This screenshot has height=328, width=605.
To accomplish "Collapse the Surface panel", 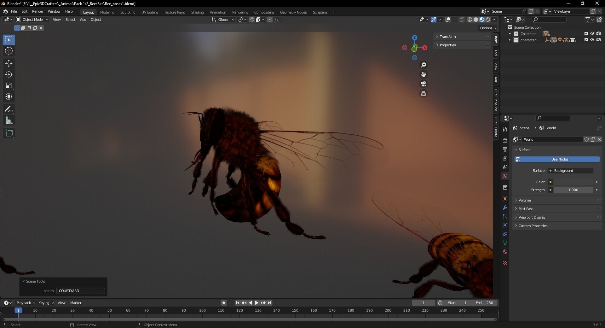I will pyautogui.click(x=557, y=150).
